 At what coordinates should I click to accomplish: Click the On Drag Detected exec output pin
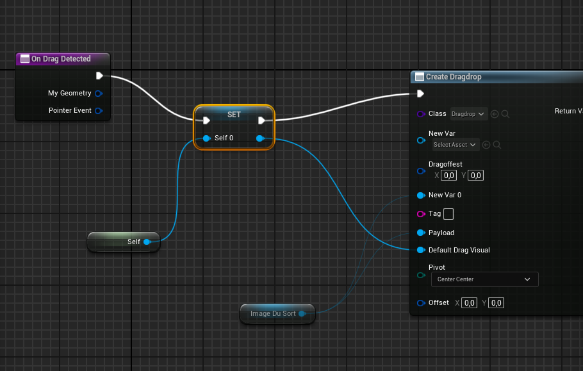coord(99,76)
